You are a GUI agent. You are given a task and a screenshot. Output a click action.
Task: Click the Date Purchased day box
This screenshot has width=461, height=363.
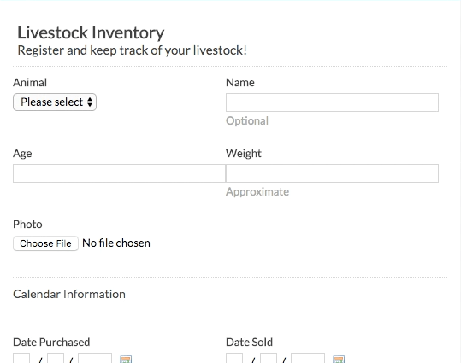click(56, 358)
